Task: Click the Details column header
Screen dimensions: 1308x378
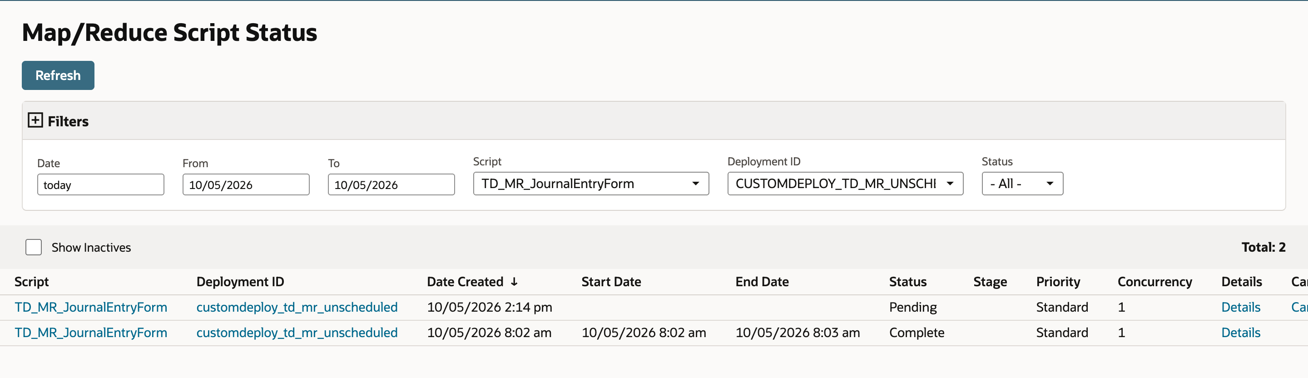Action: click(1242, 282)
